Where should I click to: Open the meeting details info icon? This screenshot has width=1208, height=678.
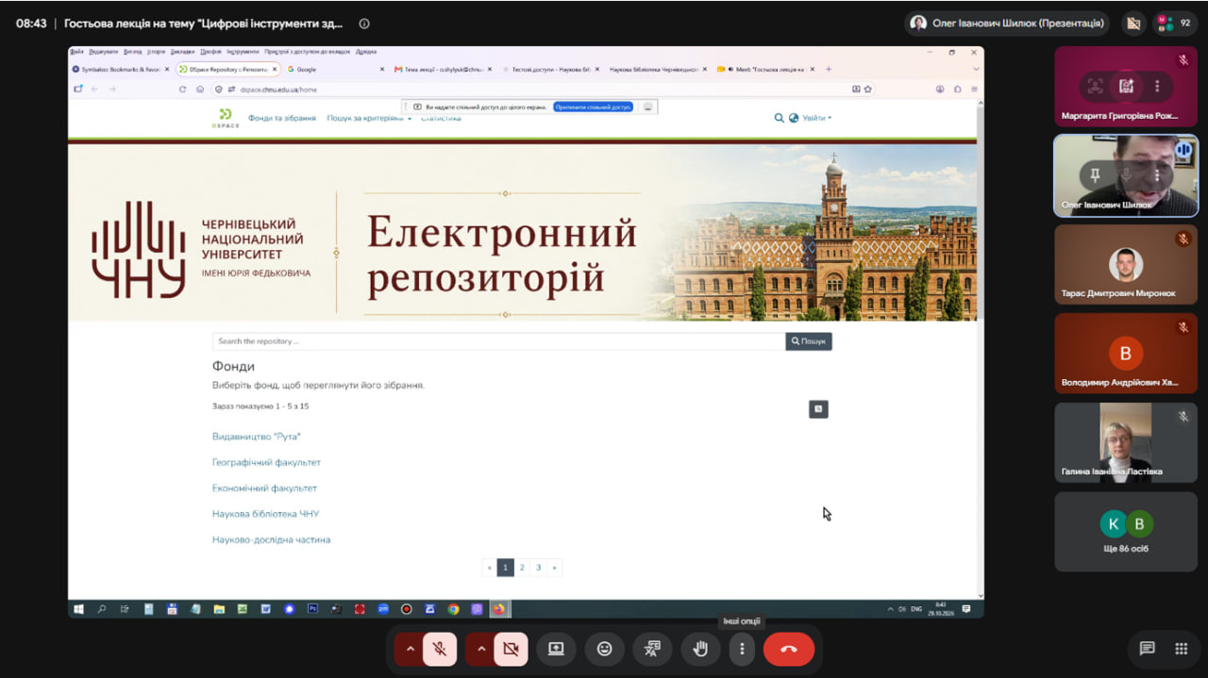(x=364, y=24)
